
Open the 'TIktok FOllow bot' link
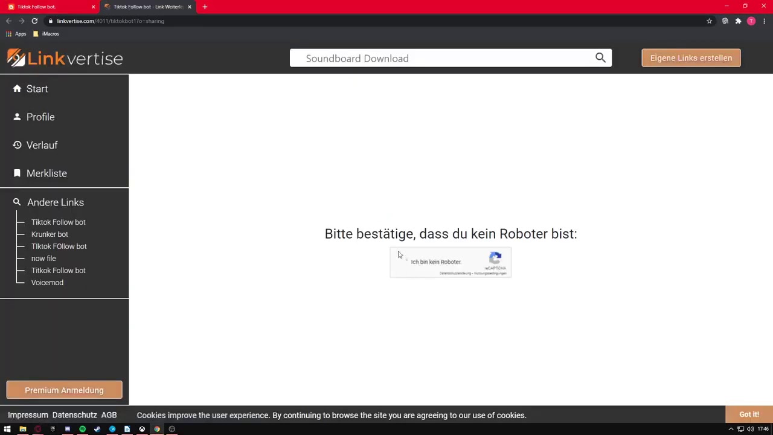point(59,246)
